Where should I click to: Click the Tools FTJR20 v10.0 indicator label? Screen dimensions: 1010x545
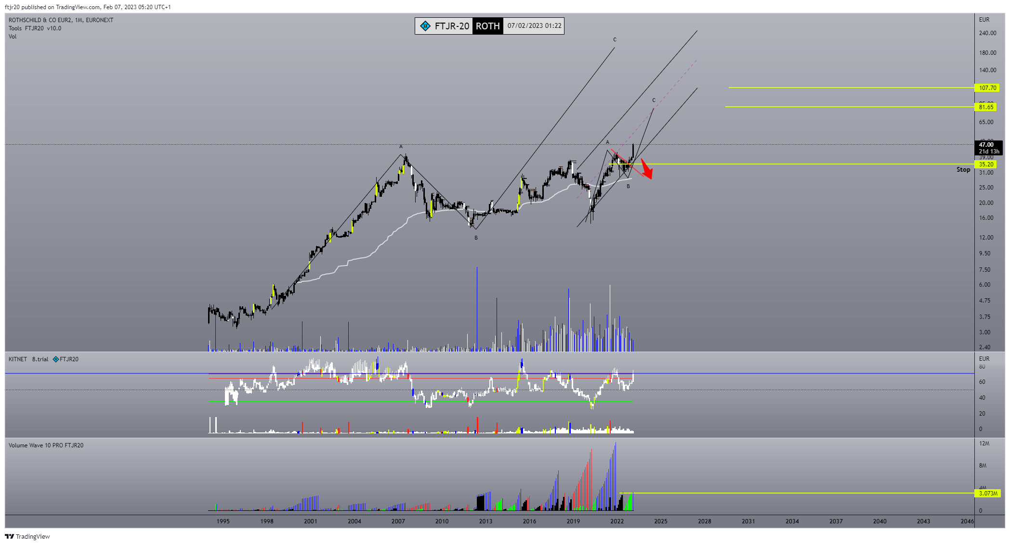[35, 28]
